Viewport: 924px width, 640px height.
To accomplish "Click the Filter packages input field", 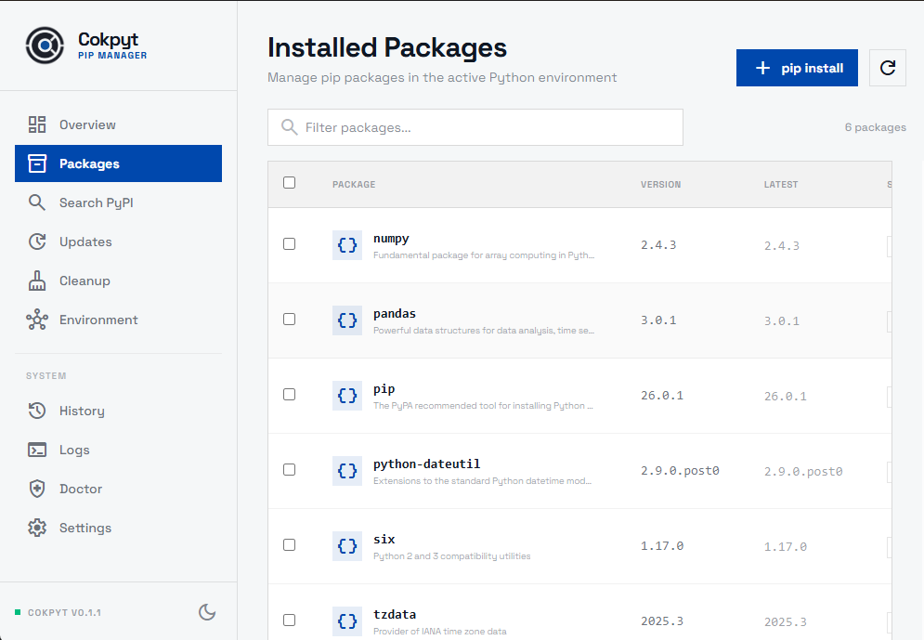I will (475, 127).
